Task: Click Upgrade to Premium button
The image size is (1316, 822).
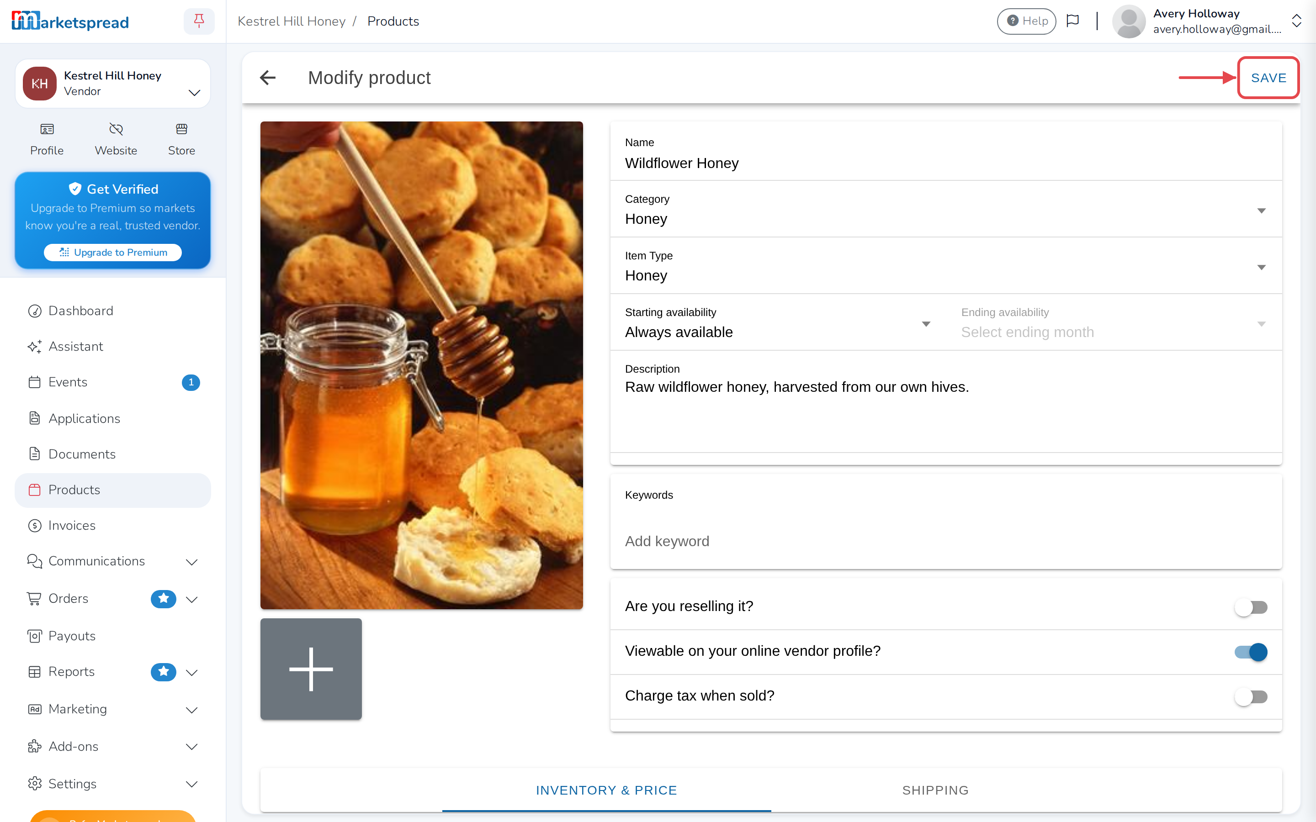Action: tap(112, 252)
